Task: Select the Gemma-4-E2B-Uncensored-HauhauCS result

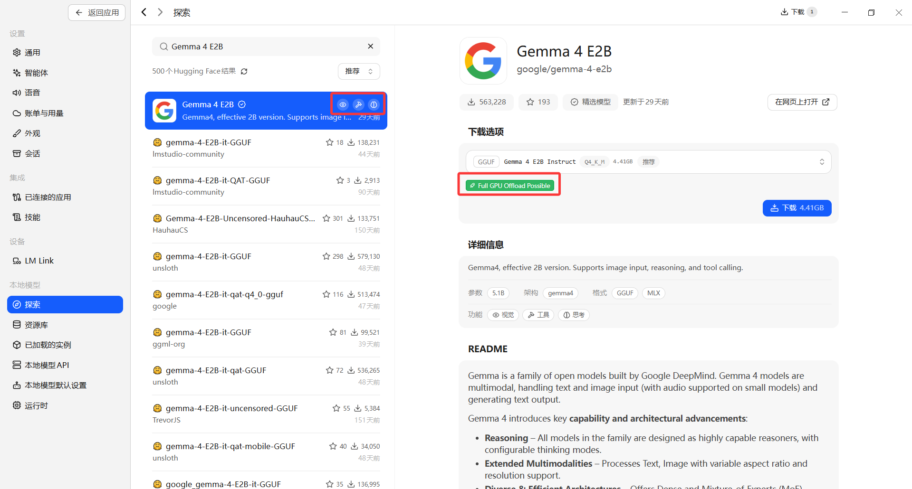Action: (266, 224)
